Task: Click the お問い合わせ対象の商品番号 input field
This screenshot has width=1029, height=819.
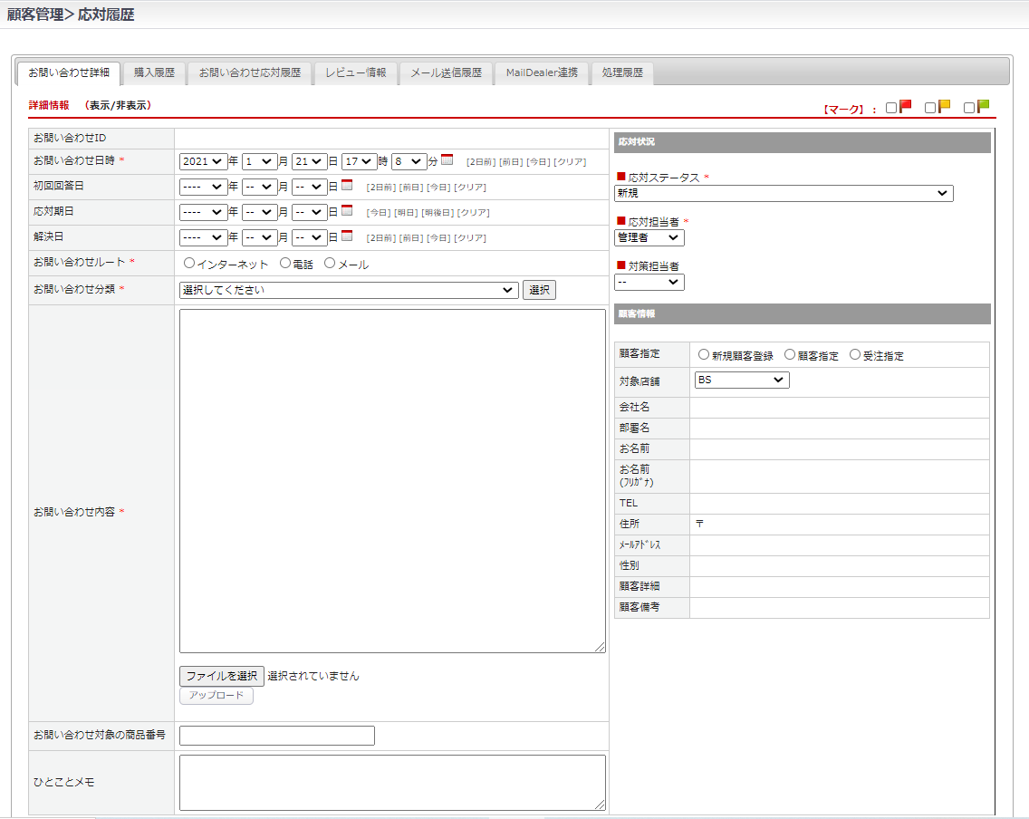Action: (x=277, y=736)
